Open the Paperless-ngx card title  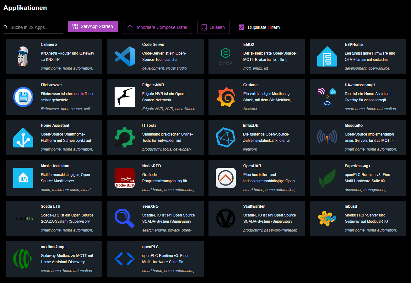tap(358, 166)
